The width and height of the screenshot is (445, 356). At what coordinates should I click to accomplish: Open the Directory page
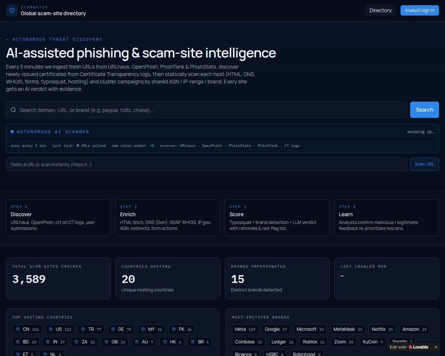pos(380,10)
